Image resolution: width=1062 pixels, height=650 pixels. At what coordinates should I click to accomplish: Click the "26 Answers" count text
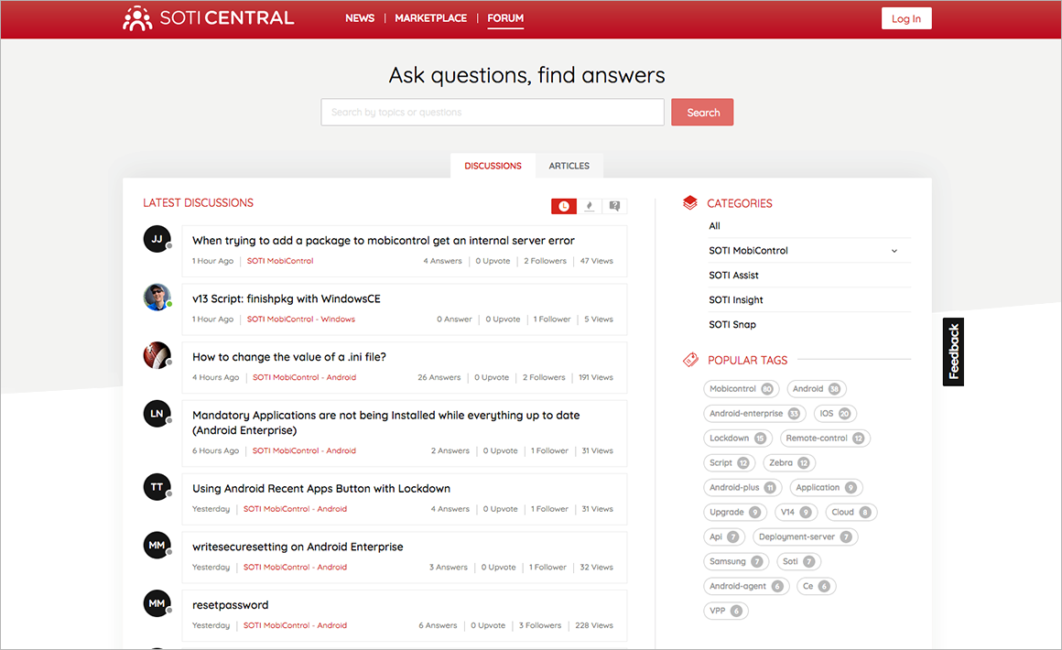coord(439,377)
